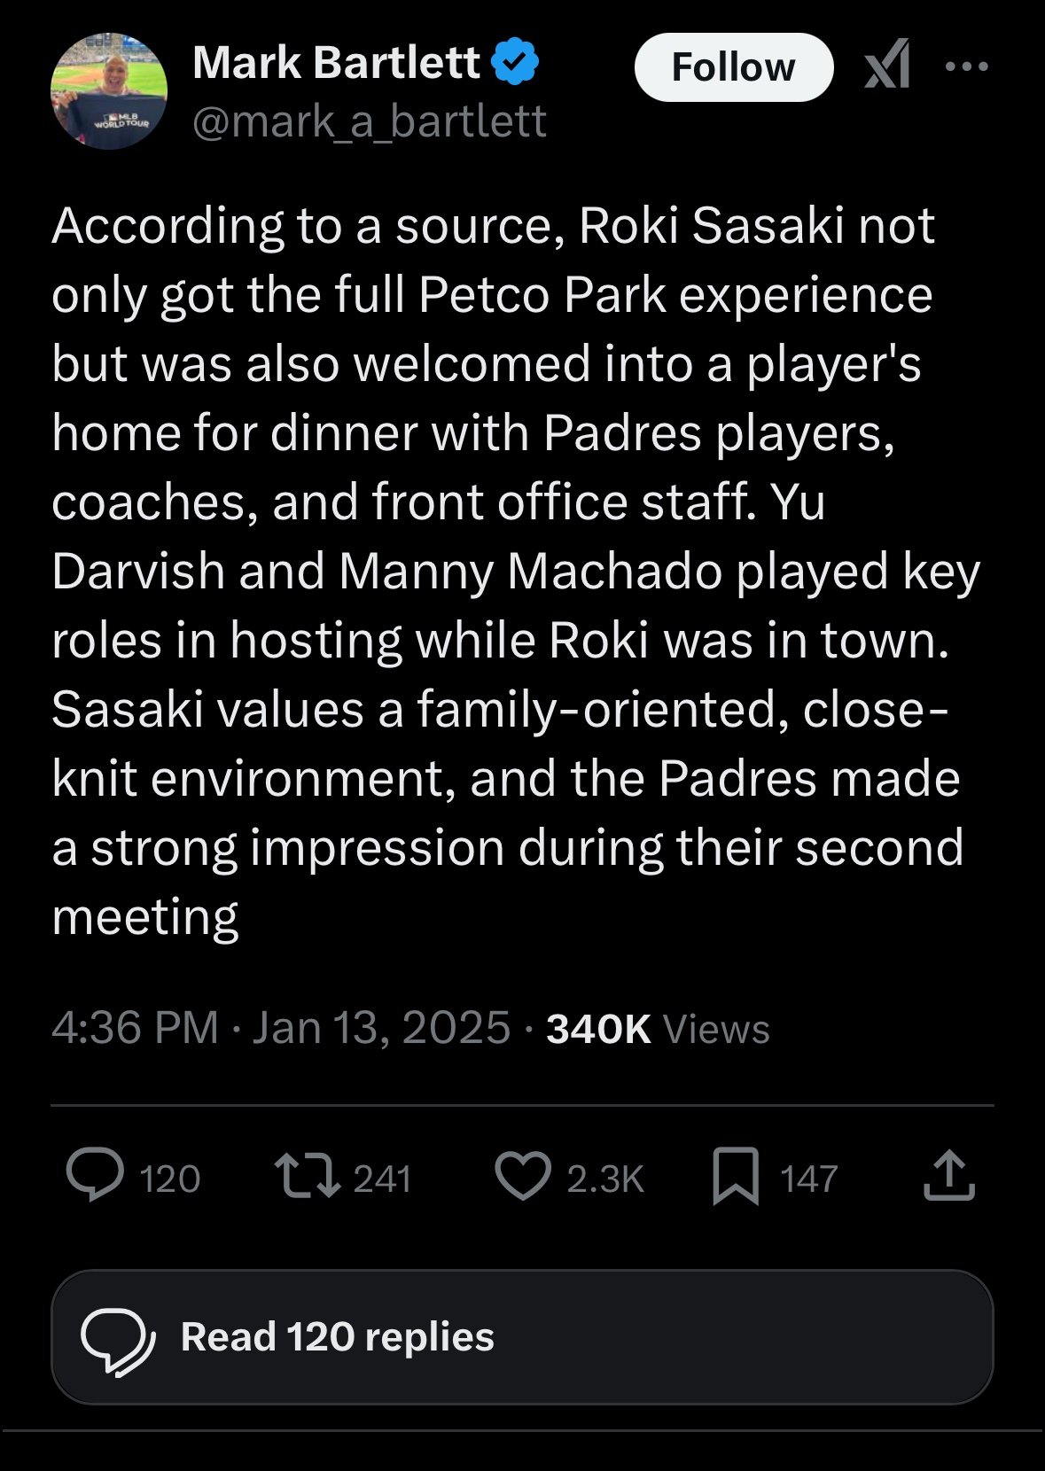Click the 2.3K likes count
This screenshot has height=1471, width=1045.
(x=605, y=1179)
